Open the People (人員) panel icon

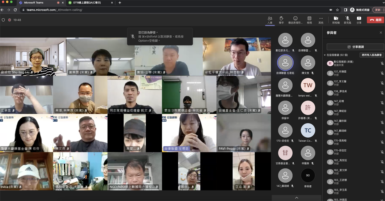coord(270,19)
